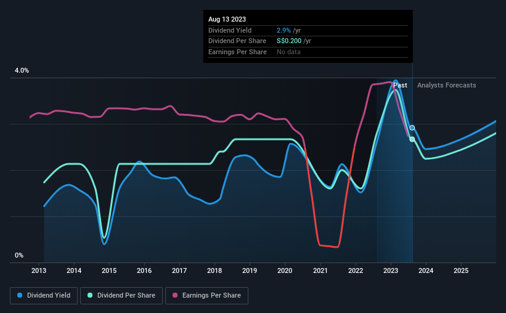Click the 2014 x-axis label
The height and width of the screenshot is (313, 506).
click(74, 270)
